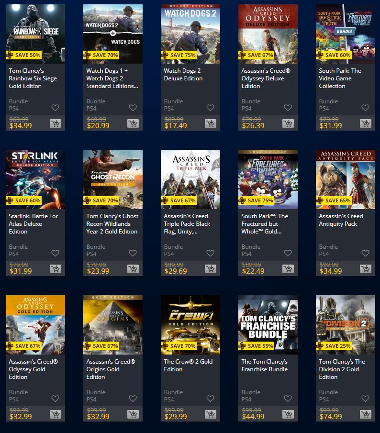Viewport: 380px width, 433px height.
Task: Click SAVE 75% badge on Watch Dogs 2 Deluxe
Action: tap(179, 55)
